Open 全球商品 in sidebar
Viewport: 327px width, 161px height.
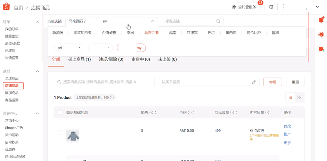(12, 79)
